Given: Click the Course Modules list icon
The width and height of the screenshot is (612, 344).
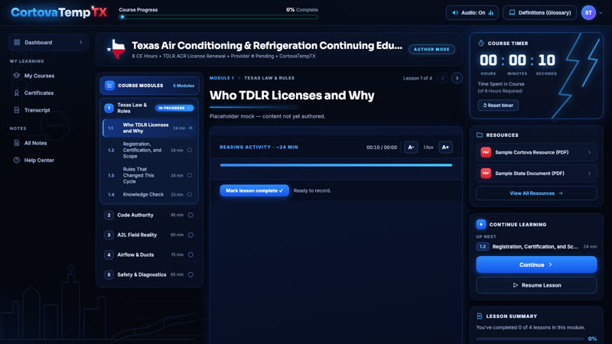Looking at the screenshot, I should 109,86.
